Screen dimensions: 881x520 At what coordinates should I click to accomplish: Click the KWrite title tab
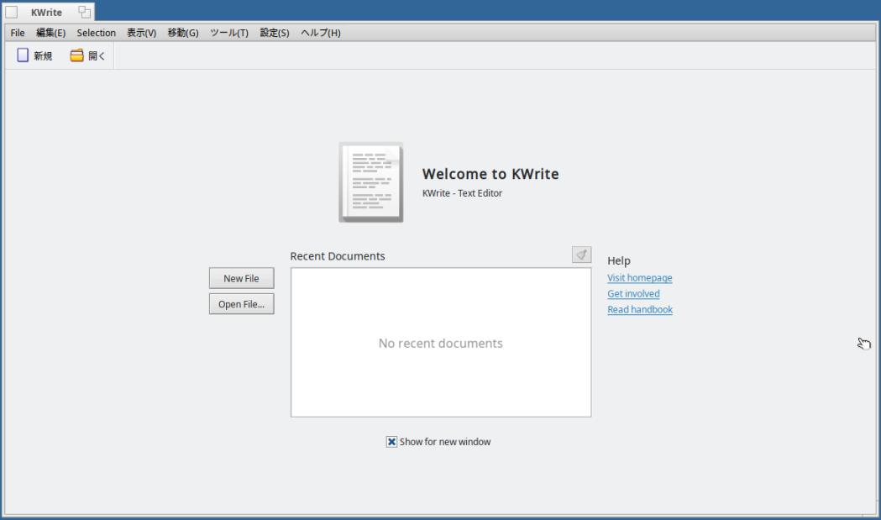pyautogui.click(x=47, y=12)
